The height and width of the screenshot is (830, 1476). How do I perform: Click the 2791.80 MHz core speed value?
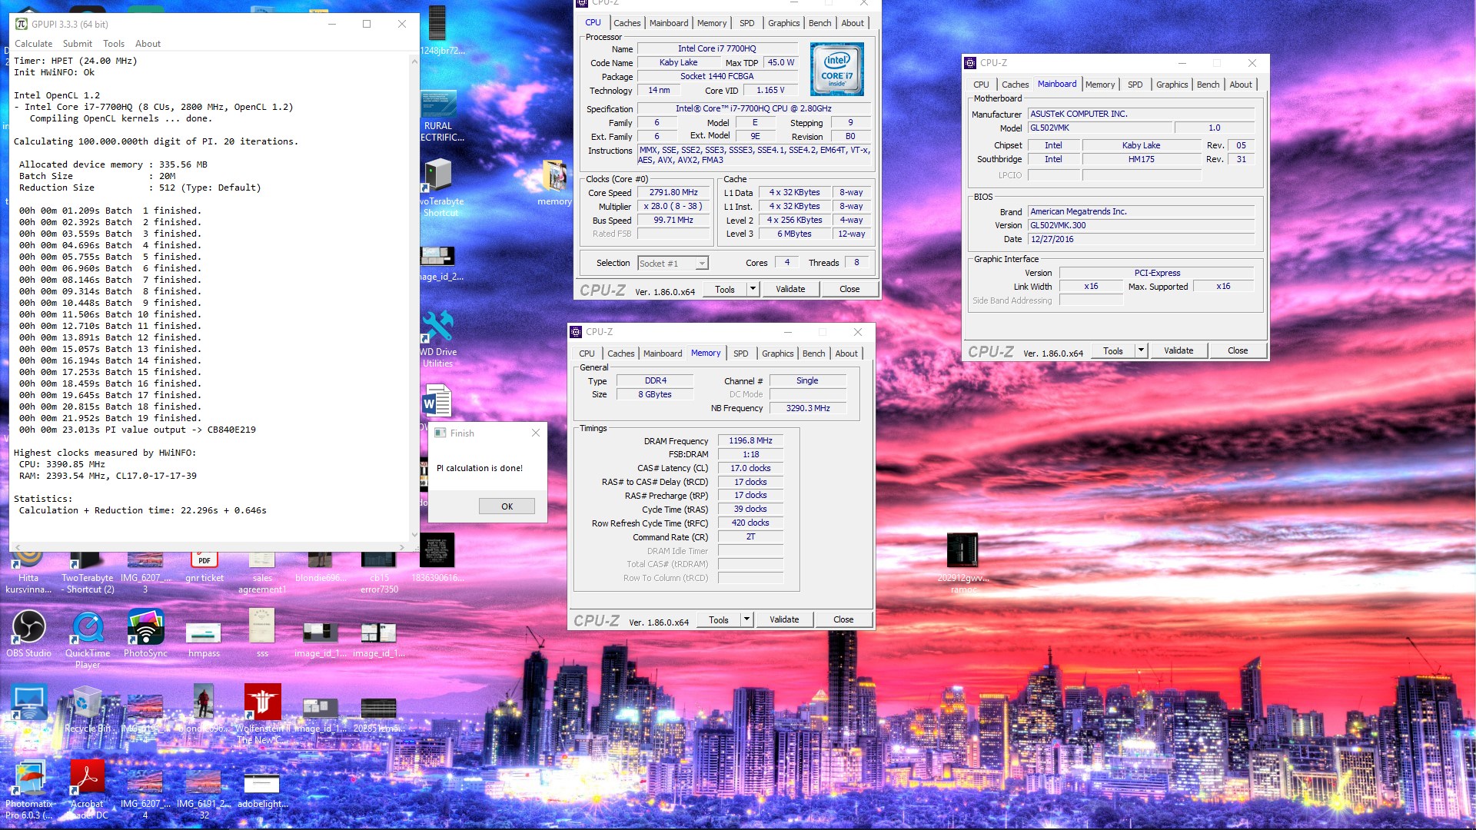673,193
